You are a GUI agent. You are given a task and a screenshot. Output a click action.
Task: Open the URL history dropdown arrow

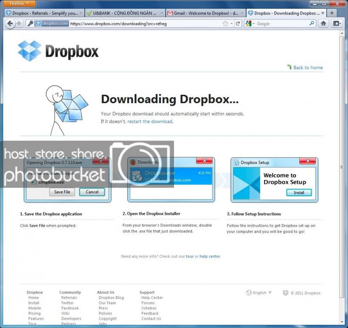click(231, 23)
